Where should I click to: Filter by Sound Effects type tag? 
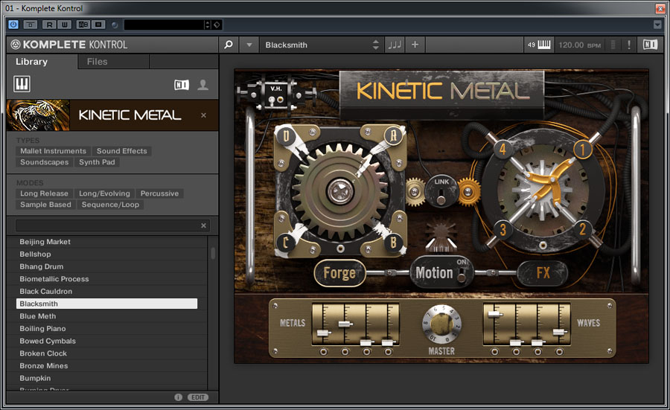pyautogui.click(x=122, y=151)
